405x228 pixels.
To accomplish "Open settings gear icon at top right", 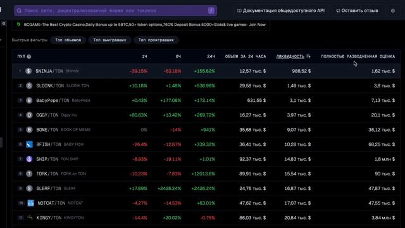I will coord(392,11).
